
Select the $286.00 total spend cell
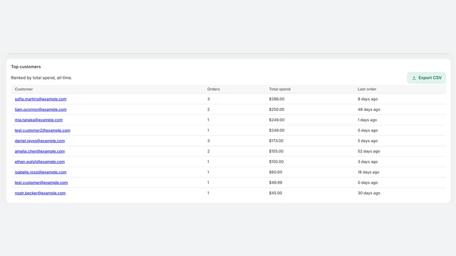pyautogui.click(x=276, y=99)
